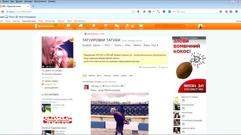This screenshot has width=241, height=135.
Task: Click the Nescafe 3in1 Coconut Mix ad banner
Action: [189, 66]
